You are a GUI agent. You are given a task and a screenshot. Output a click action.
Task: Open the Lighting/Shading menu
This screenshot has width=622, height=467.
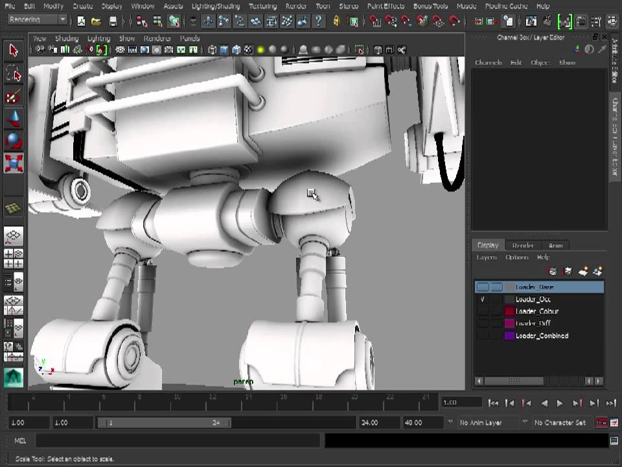(215, 6)
